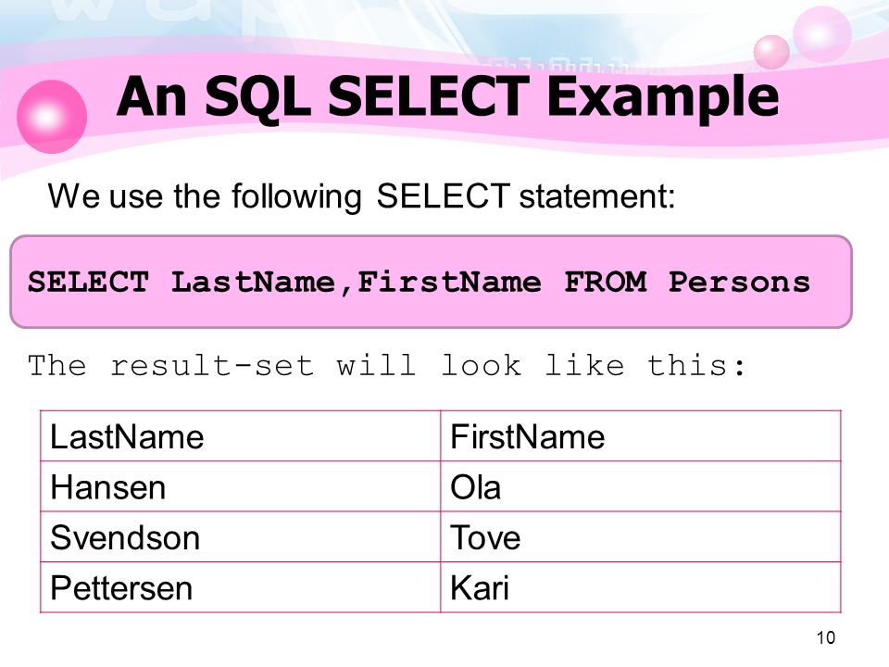Select the Ola table cell
Image resolution: width=889 pixels, height=667 pixels.
pyautogui.click(x=641, y=486)
